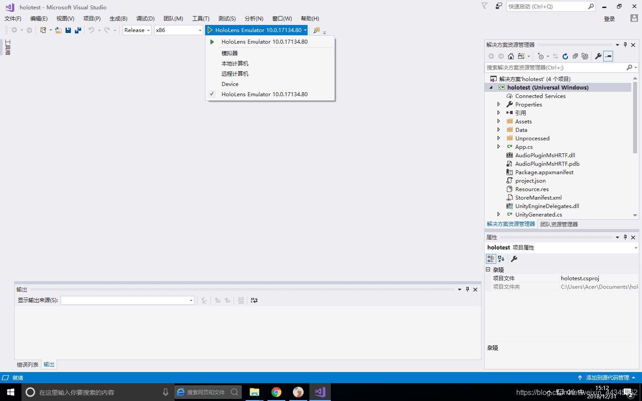Select project.json in the tree
Screen dimensions: 642x401
tap(531, 180)
